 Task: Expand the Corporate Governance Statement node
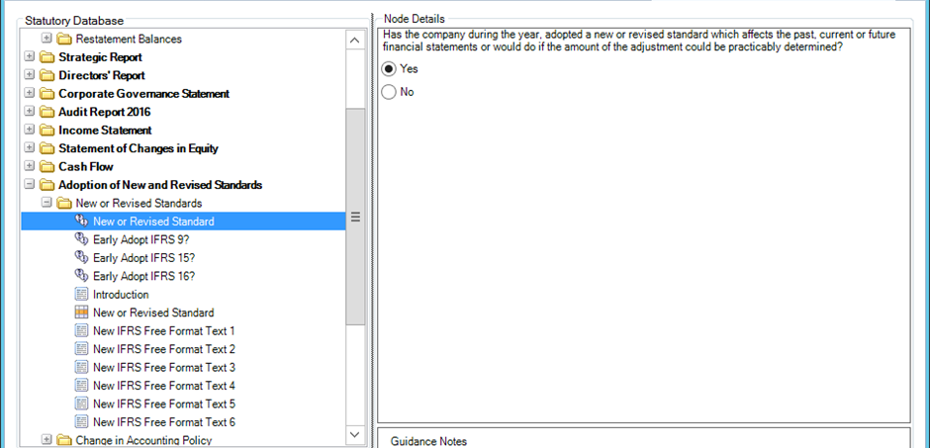coord(29,94)
